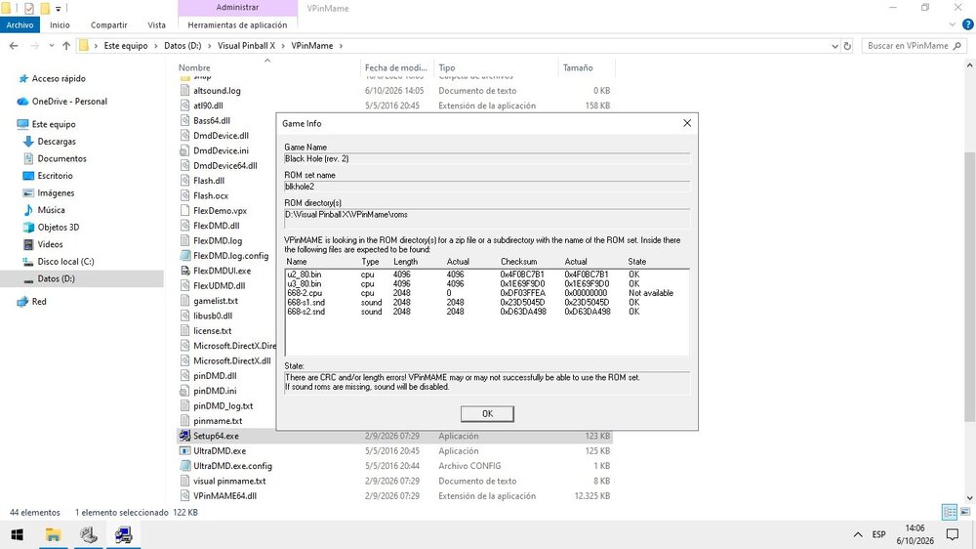The height and width of the screenshot is (549, 976).
Task: Open Imágenes in sidebar
Action: point(56,192)
